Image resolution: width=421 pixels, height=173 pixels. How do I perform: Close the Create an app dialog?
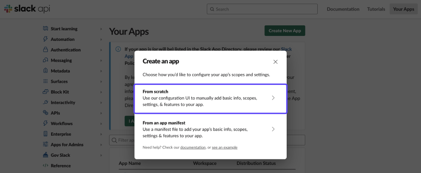point(275,62)
